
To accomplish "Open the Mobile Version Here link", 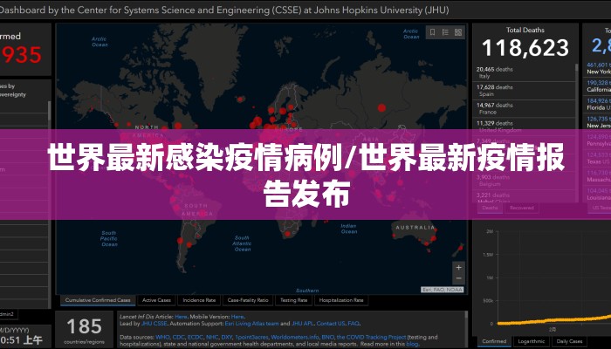I will pos(237,317).
